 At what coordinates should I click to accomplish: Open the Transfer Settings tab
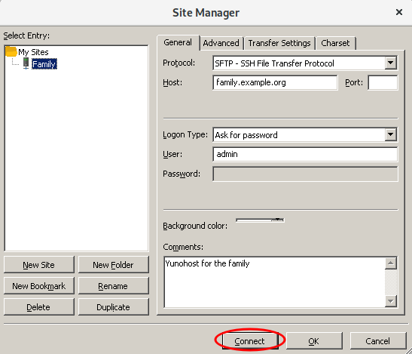[279, 43]
